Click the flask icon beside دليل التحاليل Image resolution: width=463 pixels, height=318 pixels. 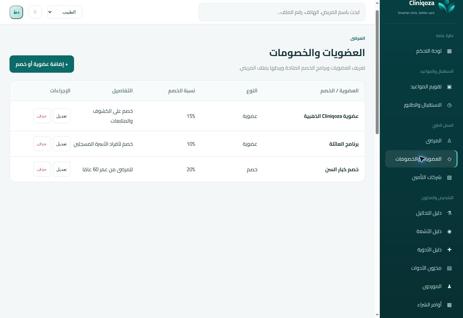449,213
